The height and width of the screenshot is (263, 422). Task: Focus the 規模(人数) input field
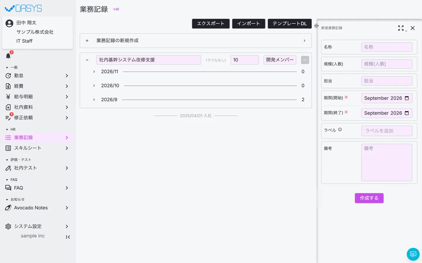click(x=387, y=64)
